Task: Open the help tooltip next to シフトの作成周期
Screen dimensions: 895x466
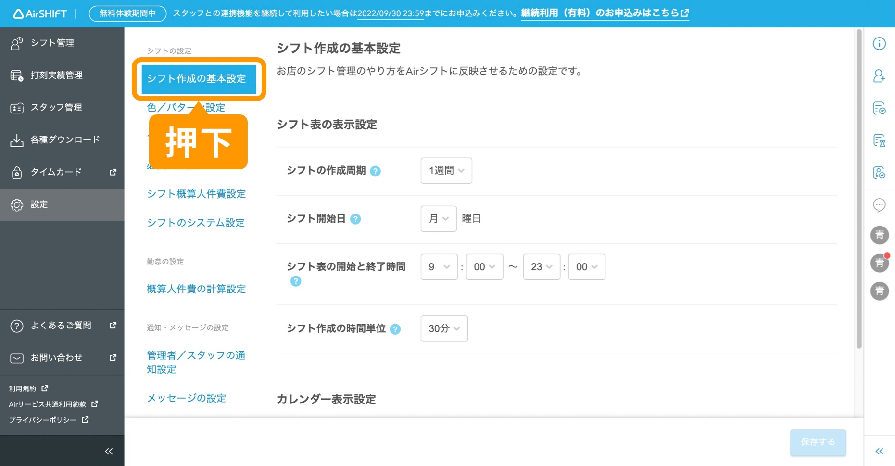Action: pyautogui.click(x=377, y=171)
